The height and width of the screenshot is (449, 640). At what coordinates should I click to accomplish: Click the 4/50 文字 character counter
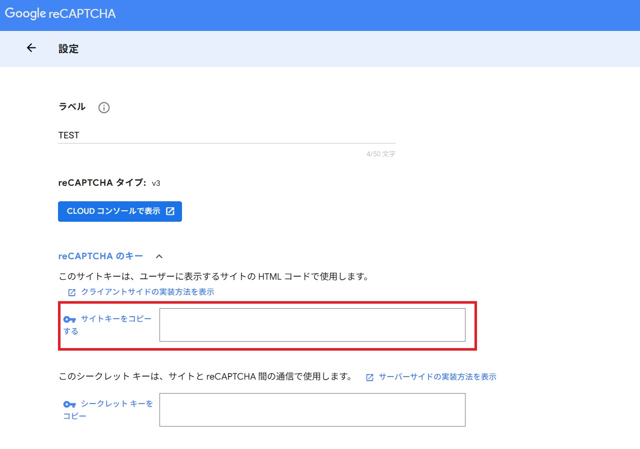tap(381, 154)
